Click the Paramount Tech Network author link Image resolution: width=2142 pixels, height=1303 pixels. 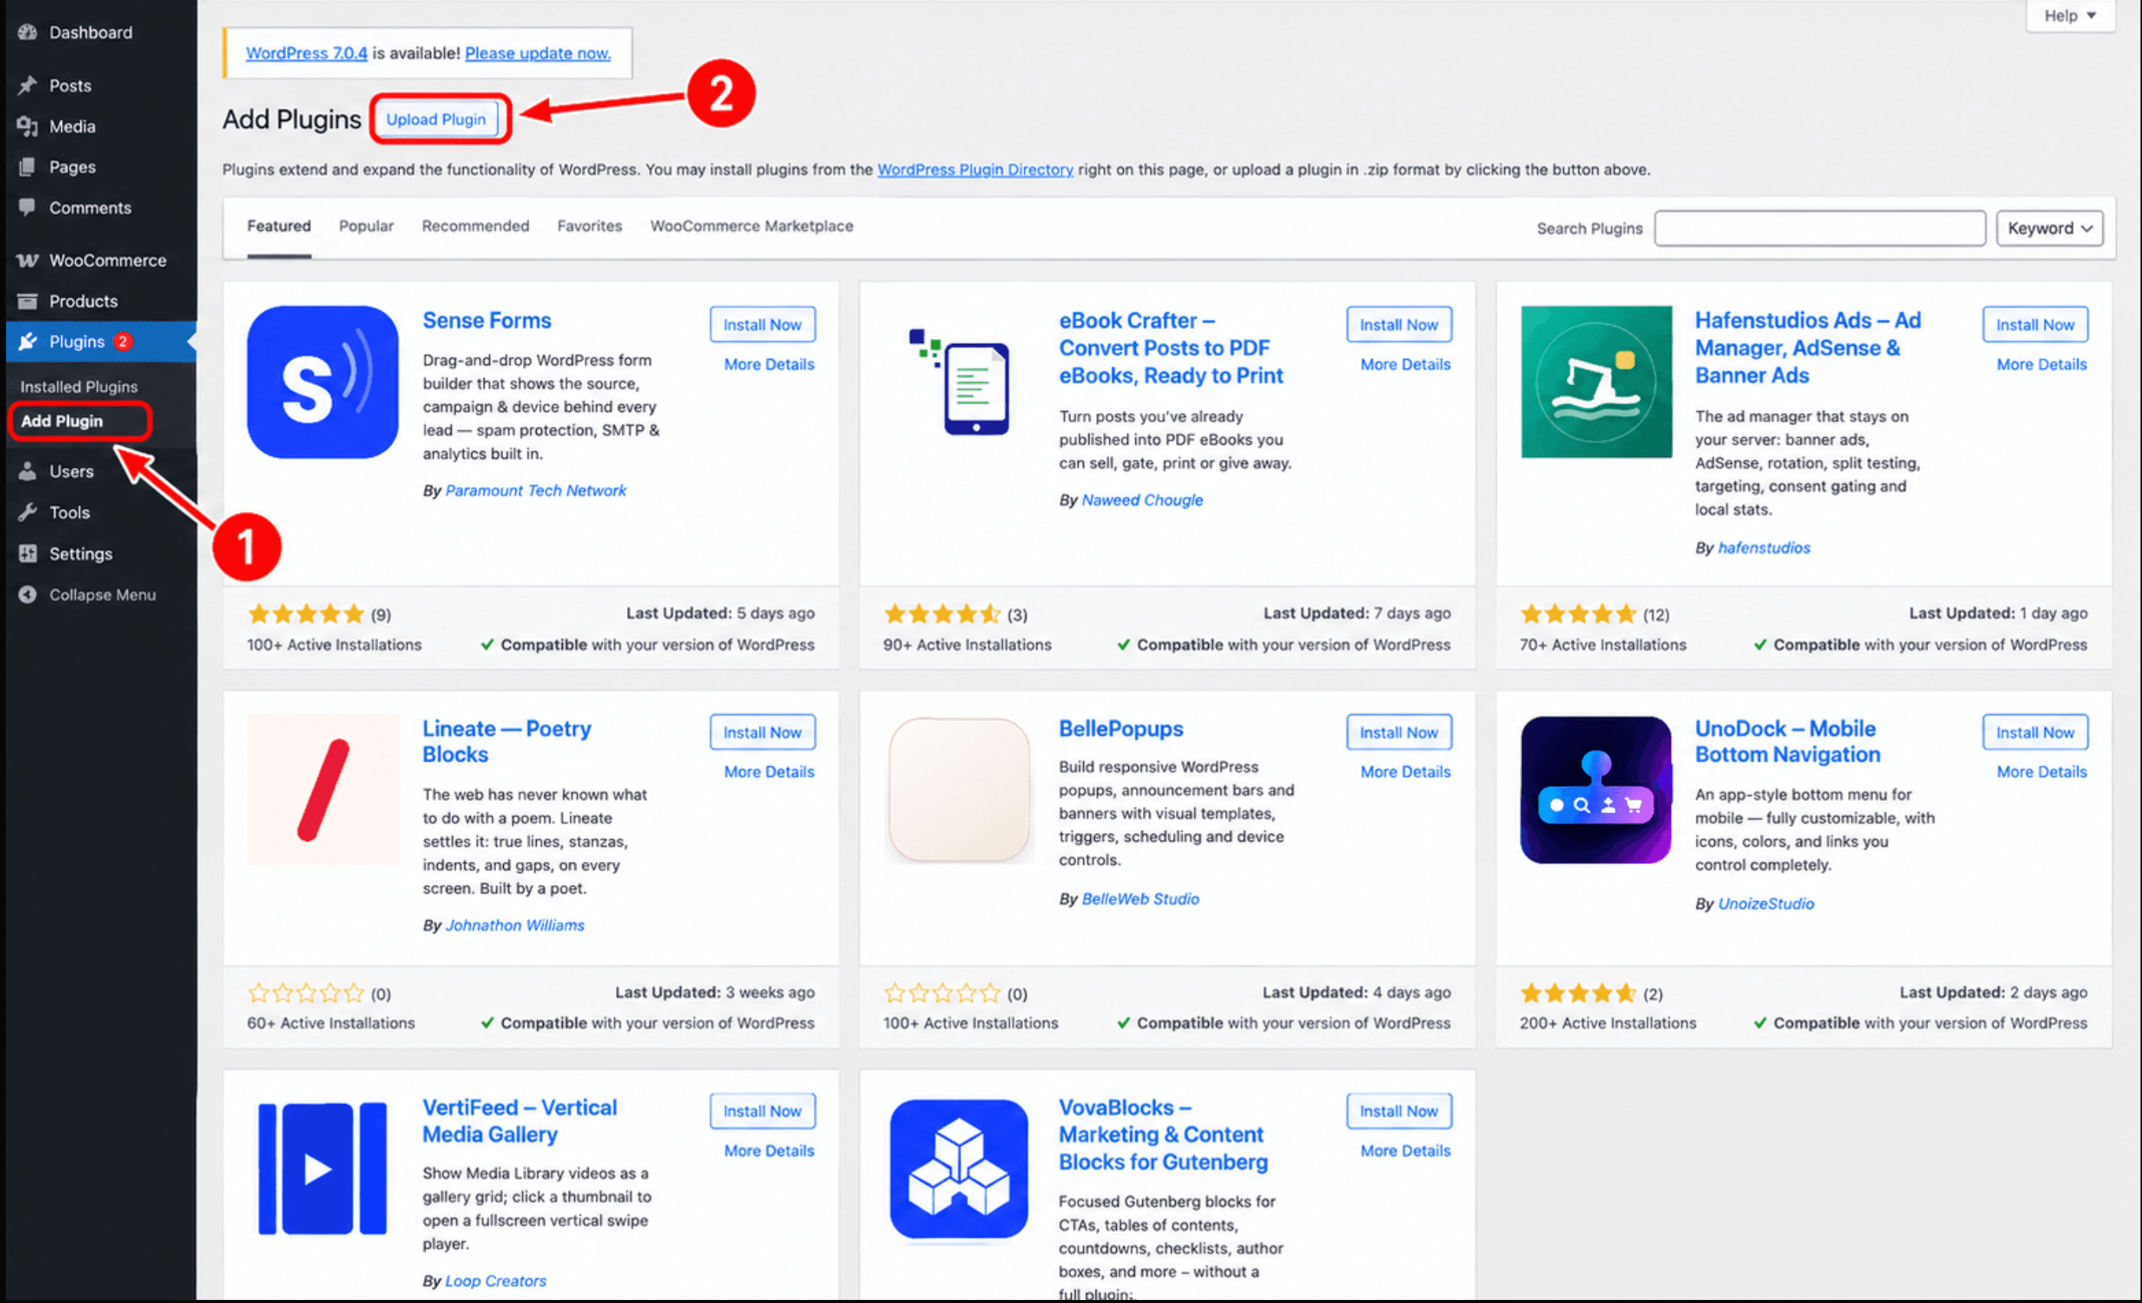(536, 490)
